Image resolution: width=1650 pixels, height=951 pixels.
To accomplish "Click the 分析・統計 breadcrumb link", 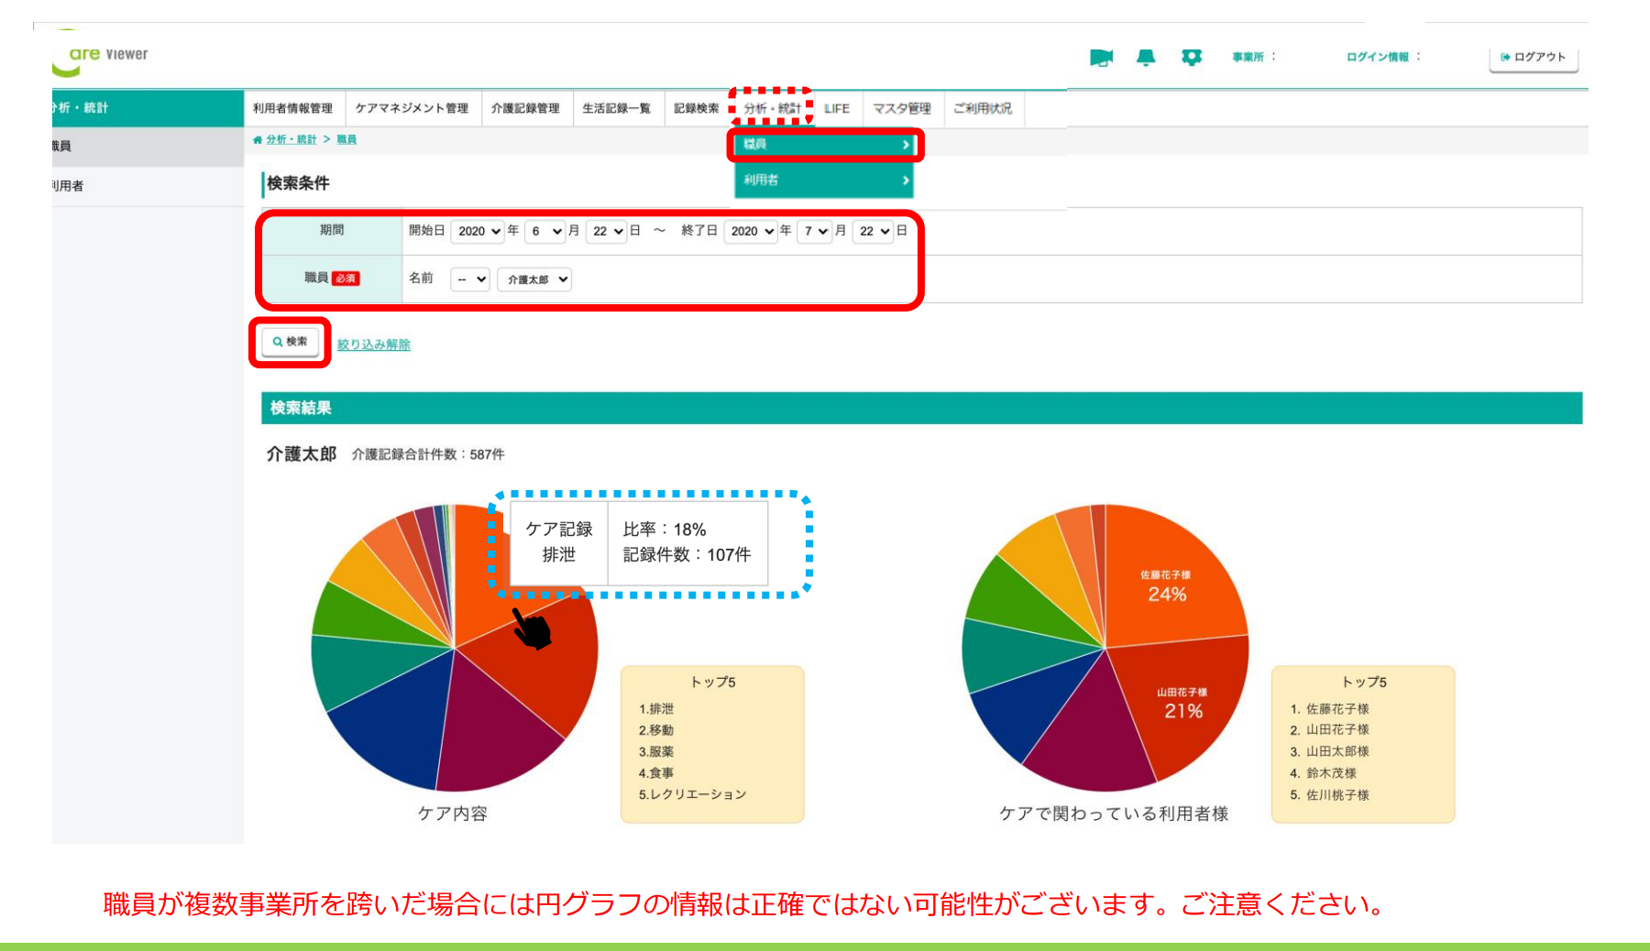I will click(x=291, y=140).
